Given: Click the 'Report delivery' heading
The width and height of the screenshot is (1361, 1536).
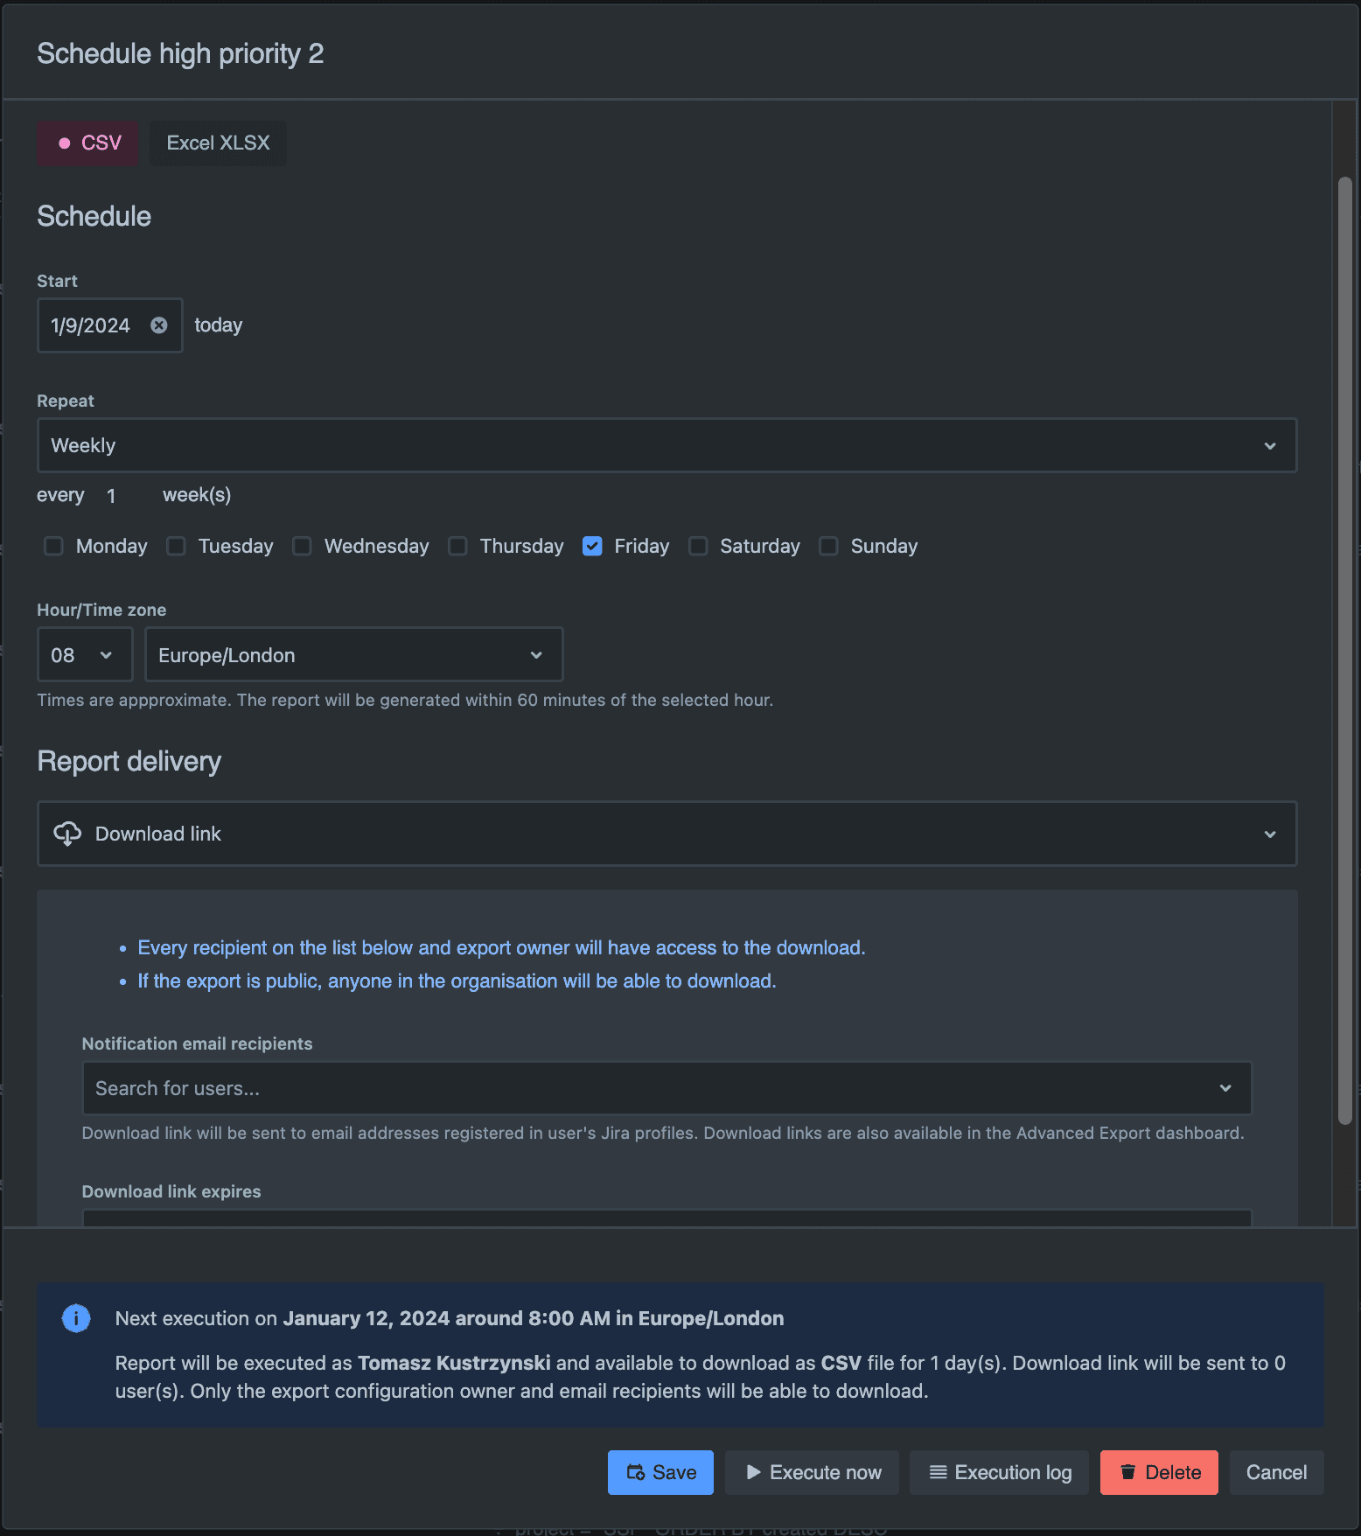Looking at the screenshot, I should (x=129, y=761).
